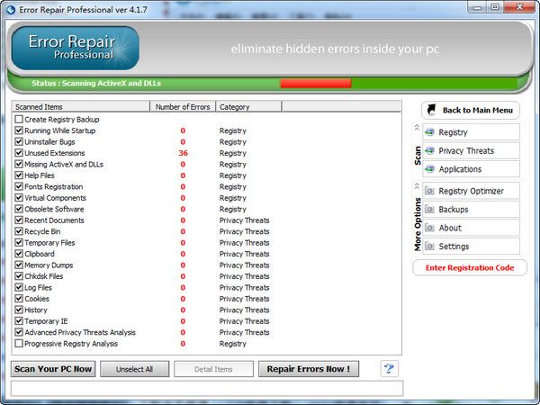Uncheck Chkdsk Files item
Viewport: 540px width, 405px height.
(x=19, y=276)
